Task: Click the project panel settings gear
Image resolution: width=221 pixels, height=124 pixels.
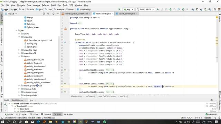Action: point(53,14)
